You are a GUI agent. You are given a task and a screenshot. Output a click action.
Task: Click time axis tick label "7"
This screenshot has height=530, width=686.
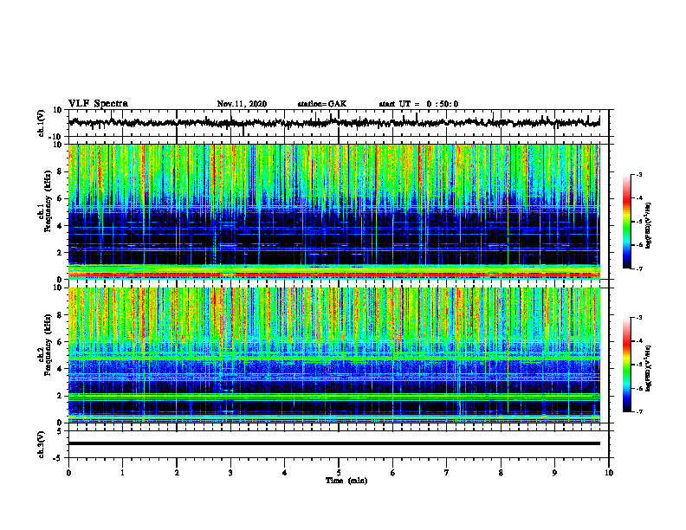coord(447,473)
